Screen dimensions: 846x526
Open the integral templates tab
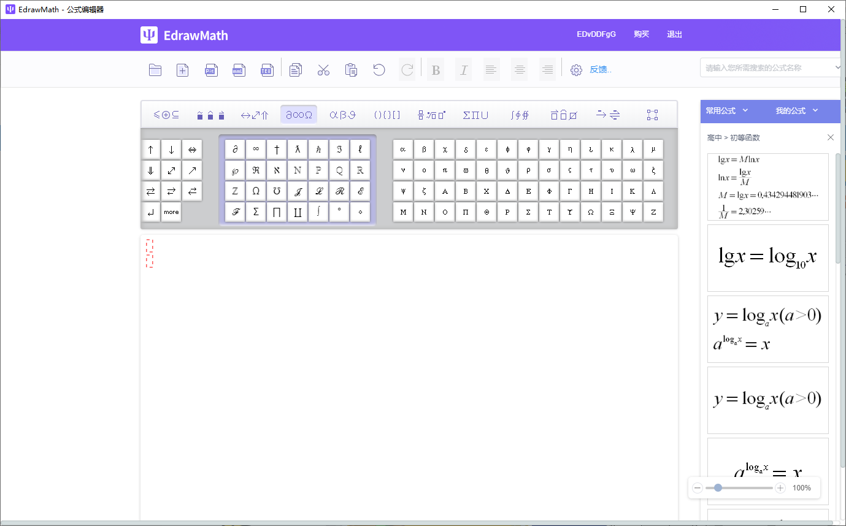click(x=520, y=115)
